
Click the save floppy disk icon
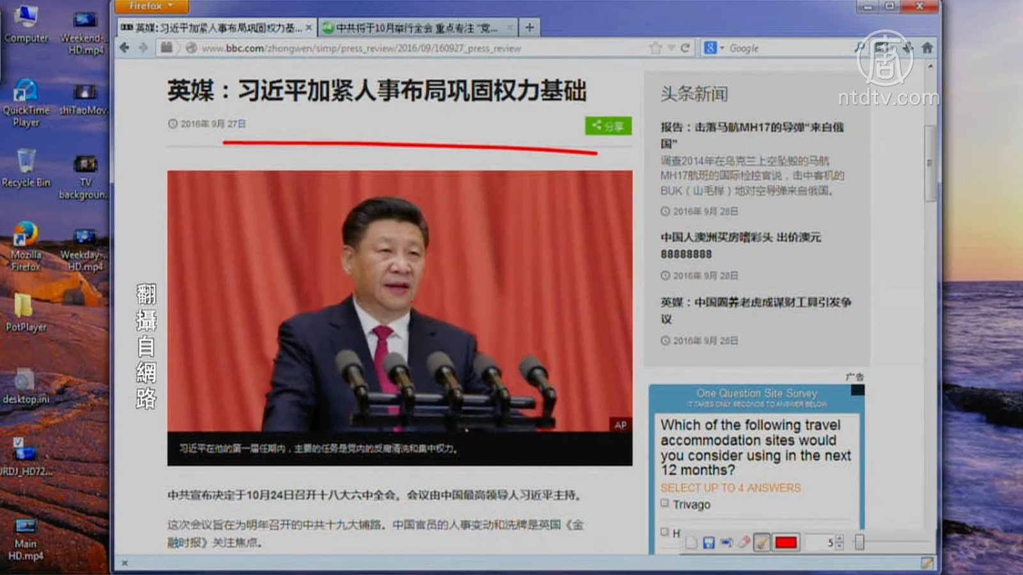click(x=708, y=542)
